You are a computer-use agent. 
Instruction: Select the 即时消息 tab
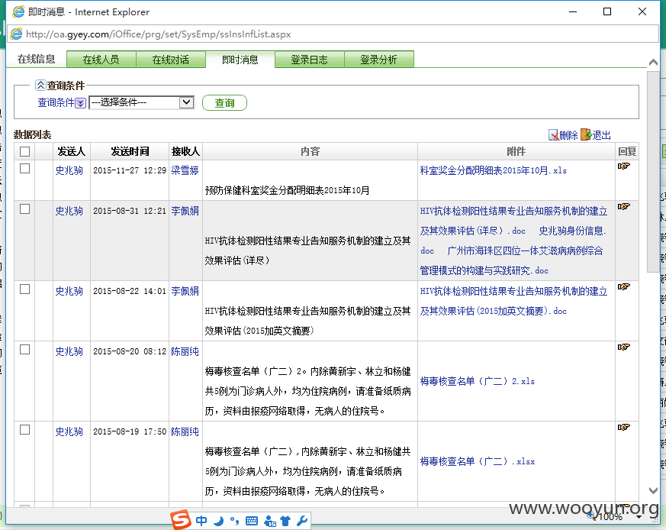coord(240,60)
